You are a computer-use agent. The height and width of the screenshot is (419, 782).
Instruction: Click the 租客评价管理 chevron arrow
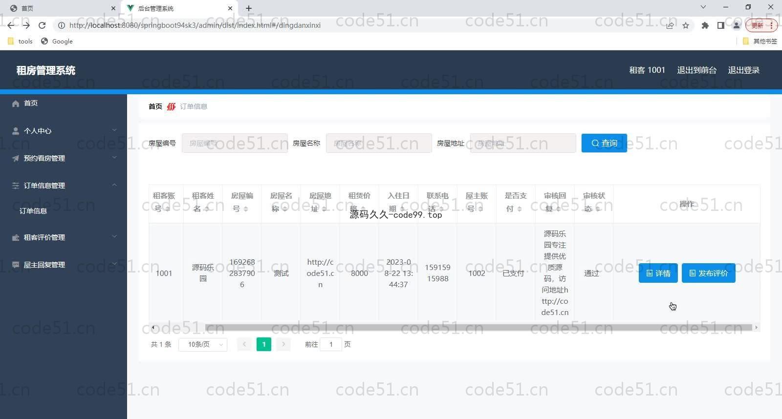[x=114, y=236]
